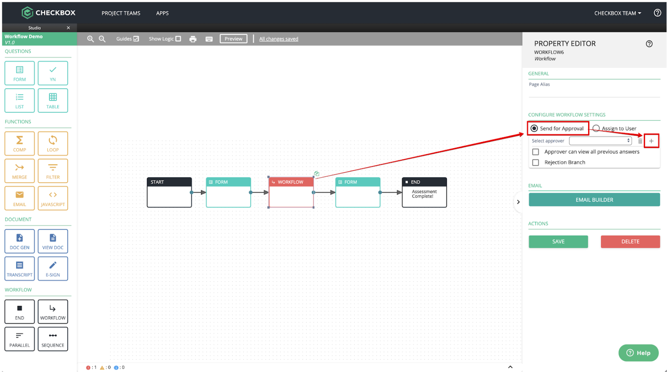Click the DELETE action button
This screenshot has width=669, height=374.
click(x=630, y=242)
